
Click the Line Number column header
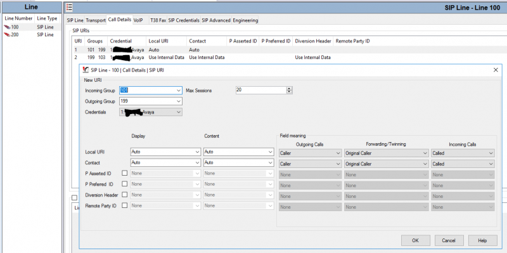point(18,18)
